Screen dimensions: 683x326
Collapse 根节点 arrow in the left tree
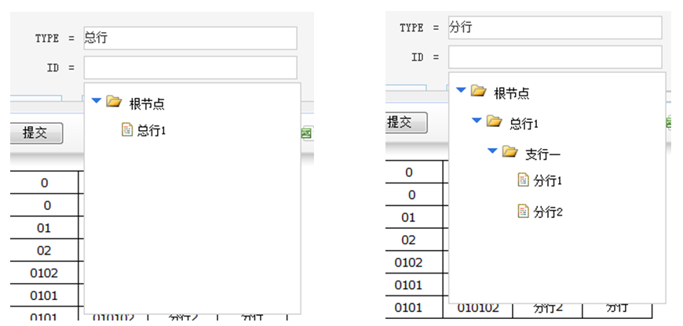pos(96,101)
